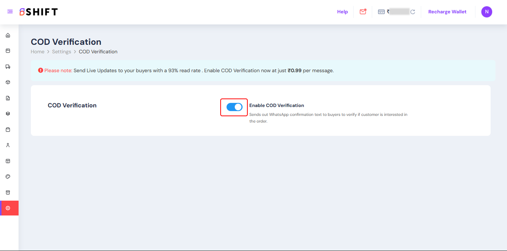Open the N user profile avatar

point(487,12)
